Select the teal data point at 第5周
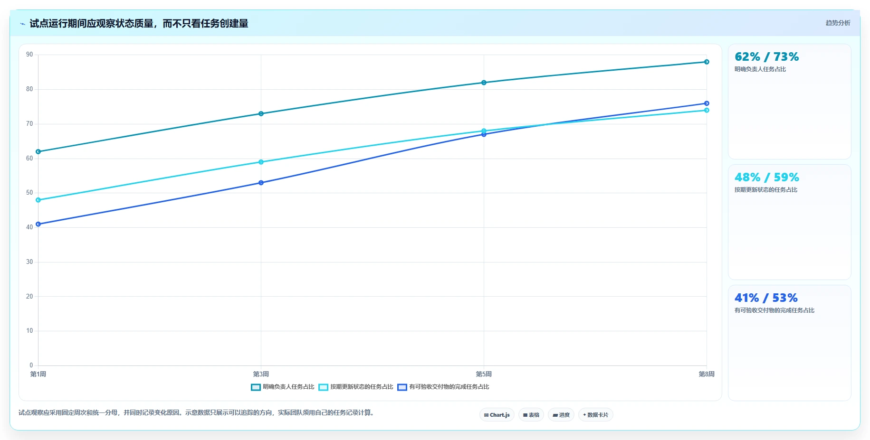Viewport: 870px width, 440px height. 484,83
